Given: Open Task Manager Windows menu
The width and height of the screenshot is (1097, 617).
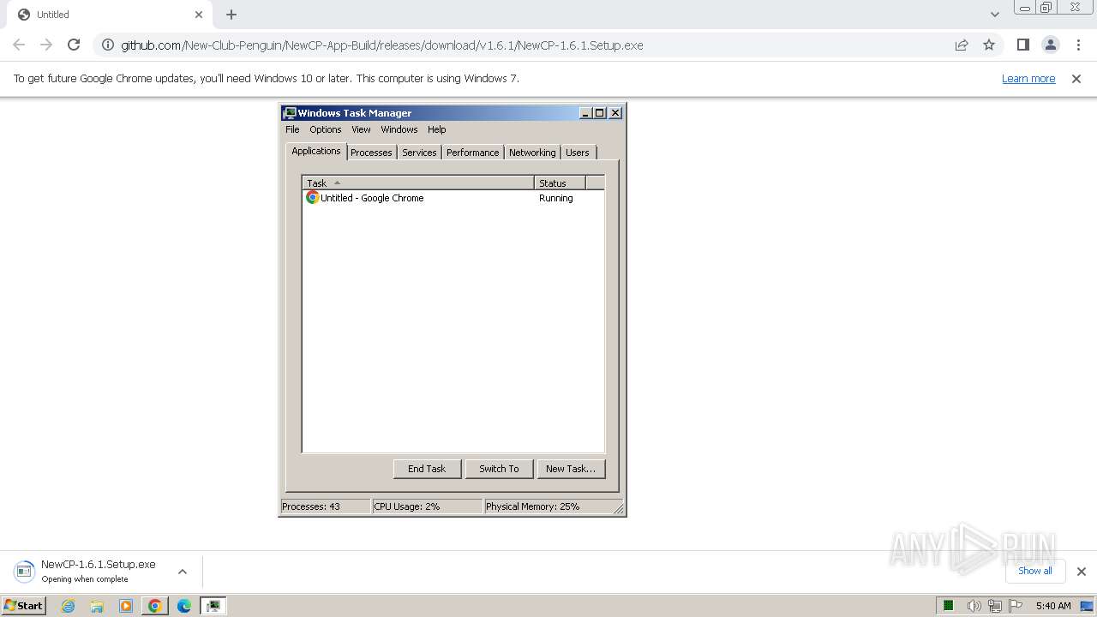Looking at the screenshot, I should pyautogui.click(x=399, y=129).
